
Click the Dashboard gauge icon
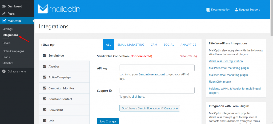[x=4, y=6]
